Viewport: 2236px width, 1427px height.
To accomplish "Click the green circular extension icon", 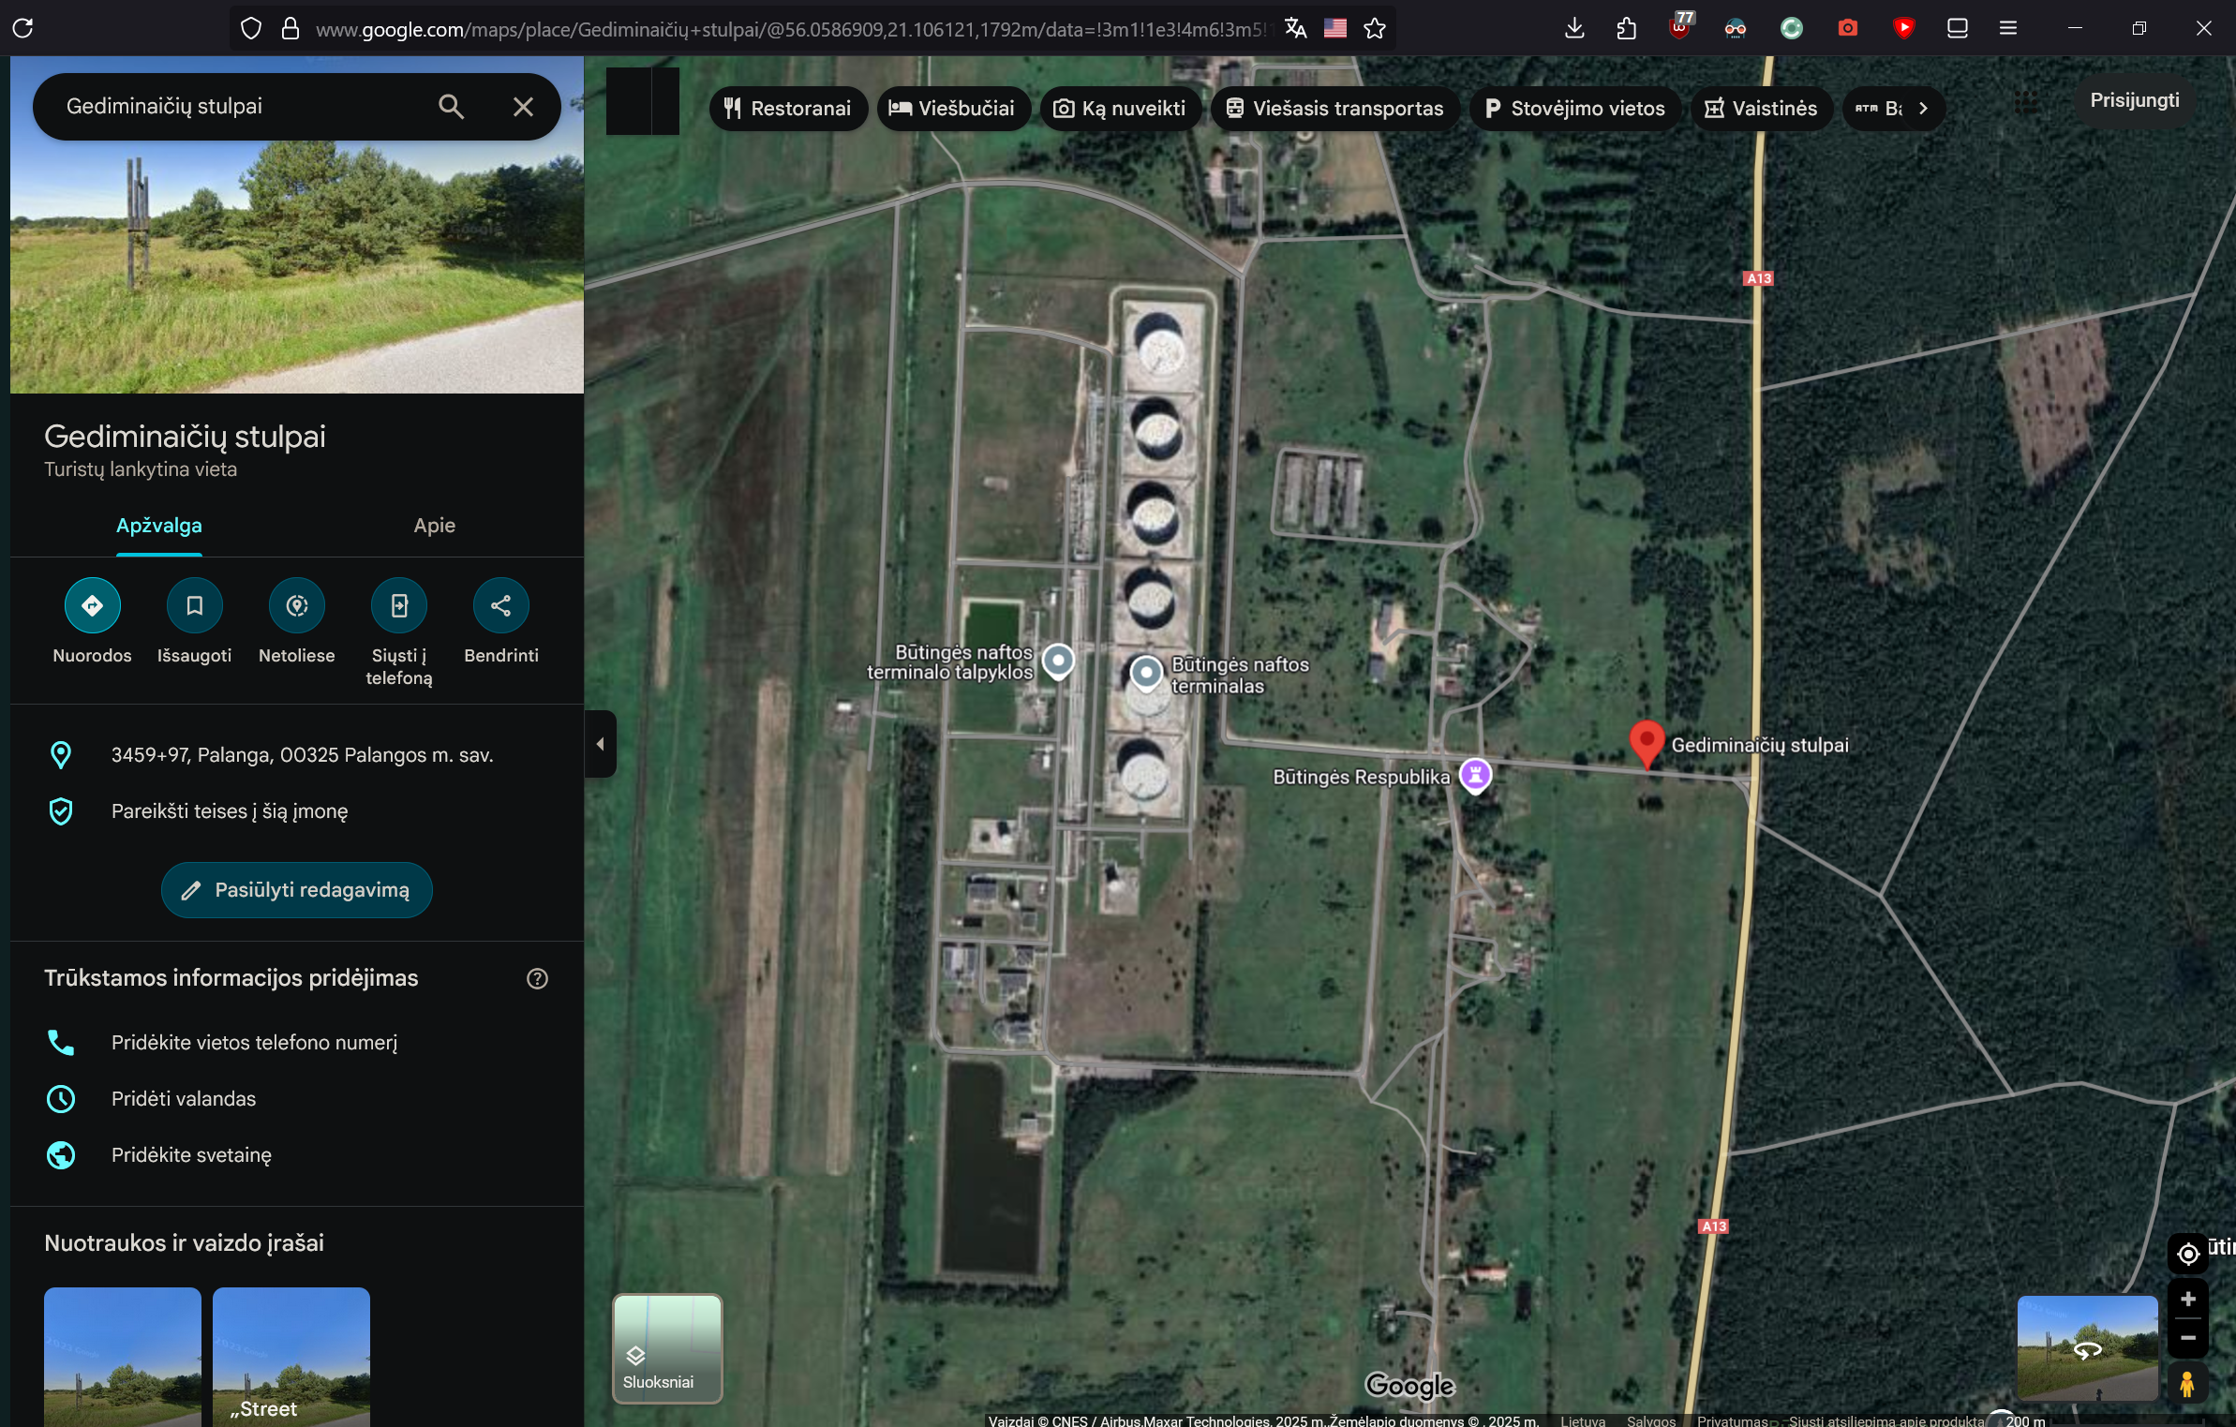I will [x=1791, y=28].
